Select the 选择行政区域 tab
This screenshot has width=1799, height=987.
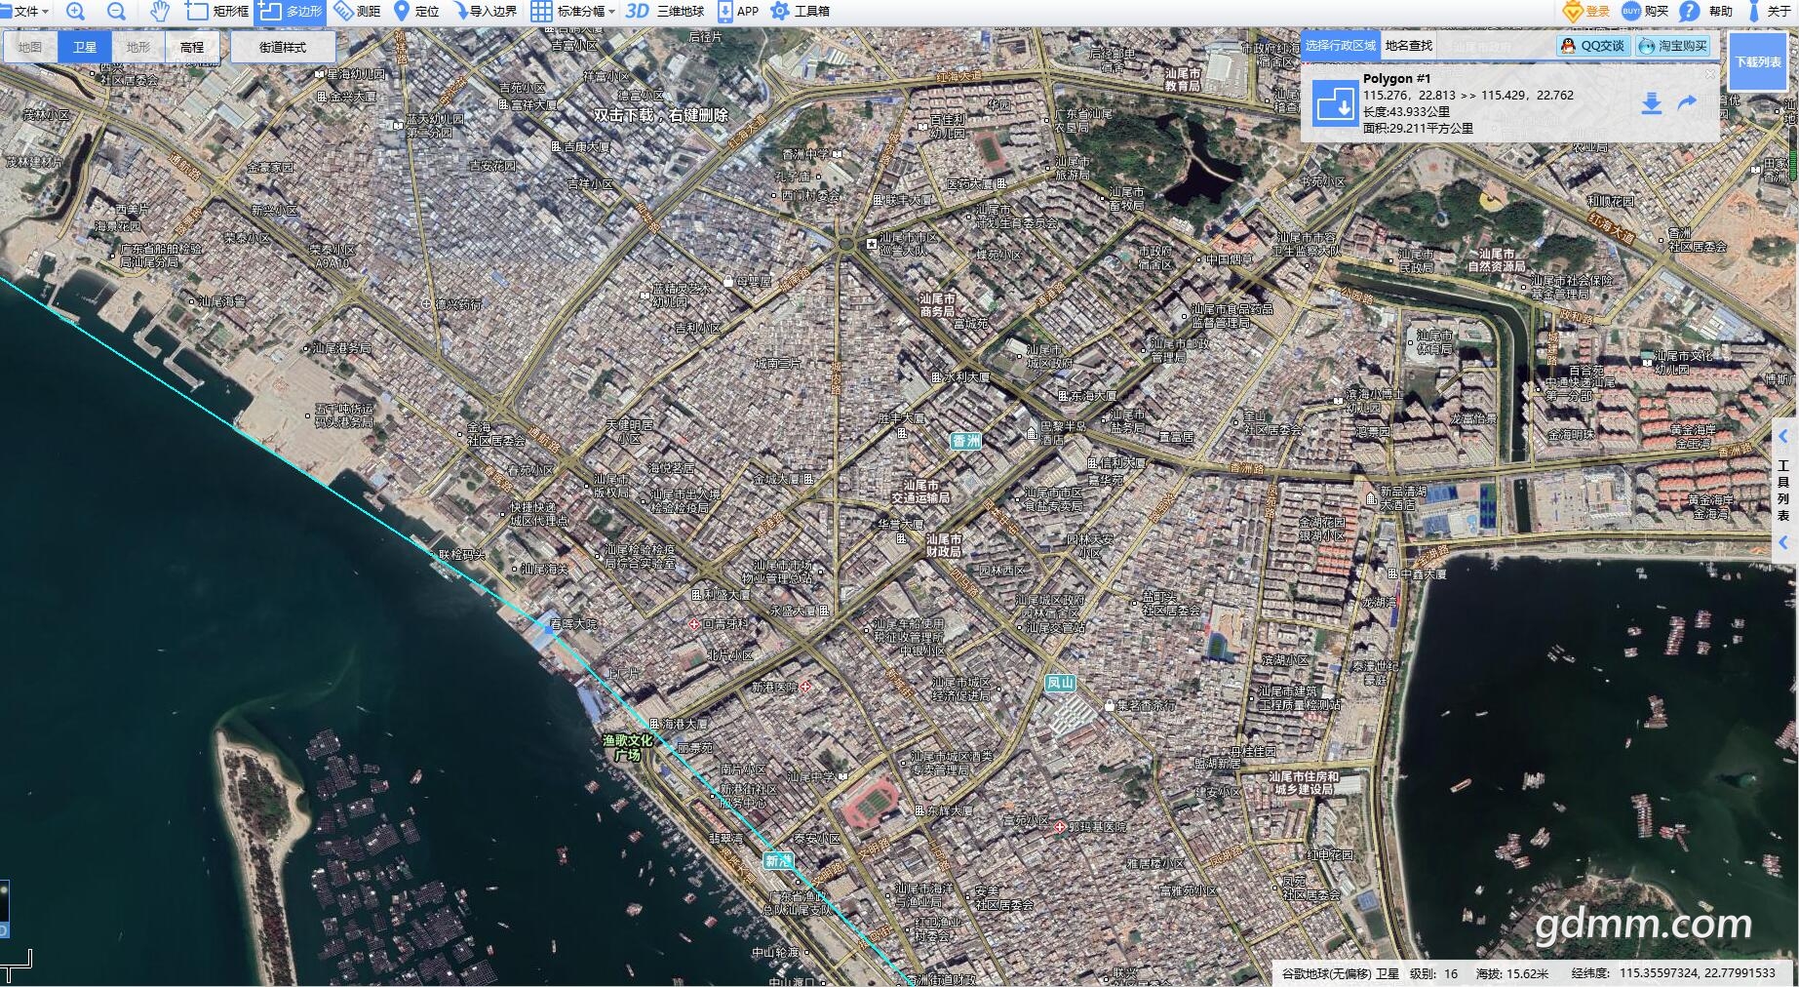1340,46
